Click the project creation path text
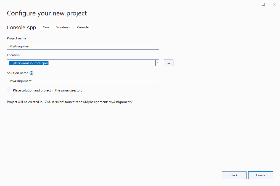Image resolution: width=280 pixels, height=186 pixels. coord(70,102)
